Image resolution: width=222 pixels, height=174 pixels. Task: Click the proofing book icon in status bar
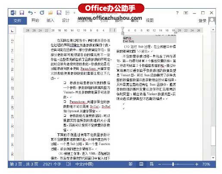[69, 164]
